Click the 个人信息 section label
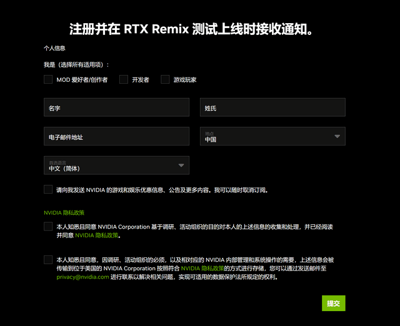The height and width of the screenshot is (326, 400). point(54,48)
